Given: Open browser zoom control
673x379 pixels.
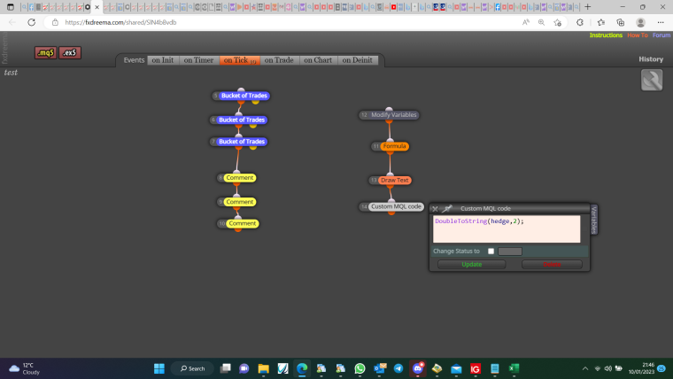Looking at the screenshot, I should [541, 22].
